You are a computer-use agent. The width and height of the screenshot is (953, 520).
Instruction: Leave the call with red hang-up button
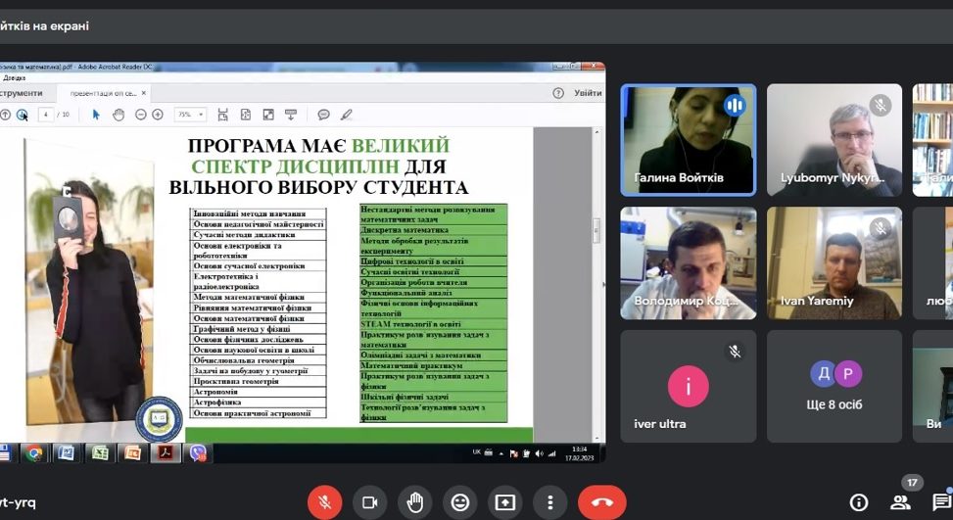[601, 502]
